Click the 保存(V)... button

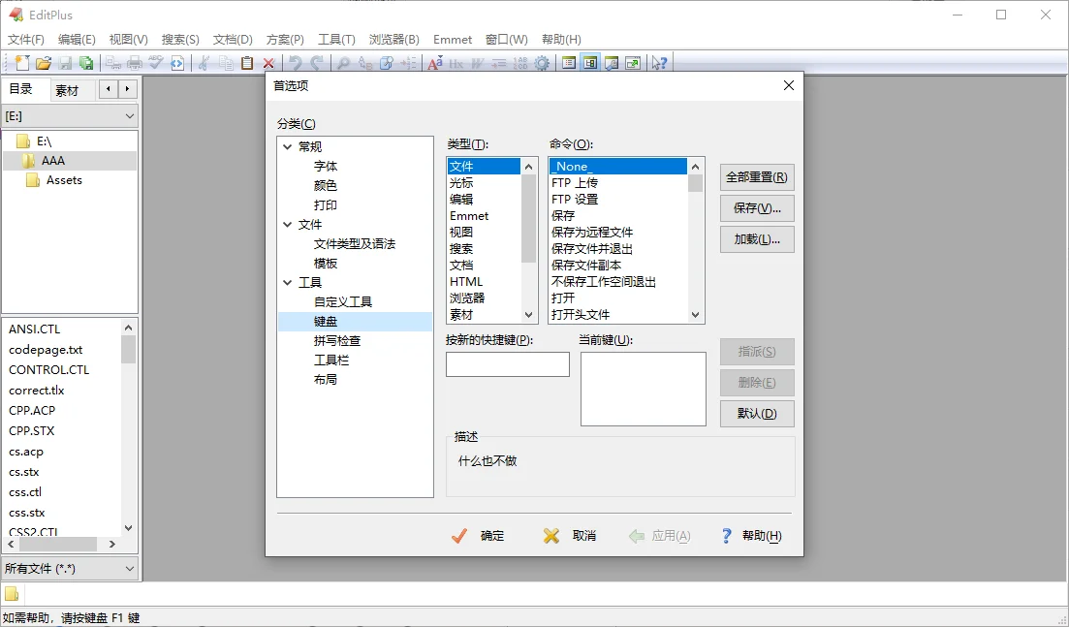click(757, 208)
